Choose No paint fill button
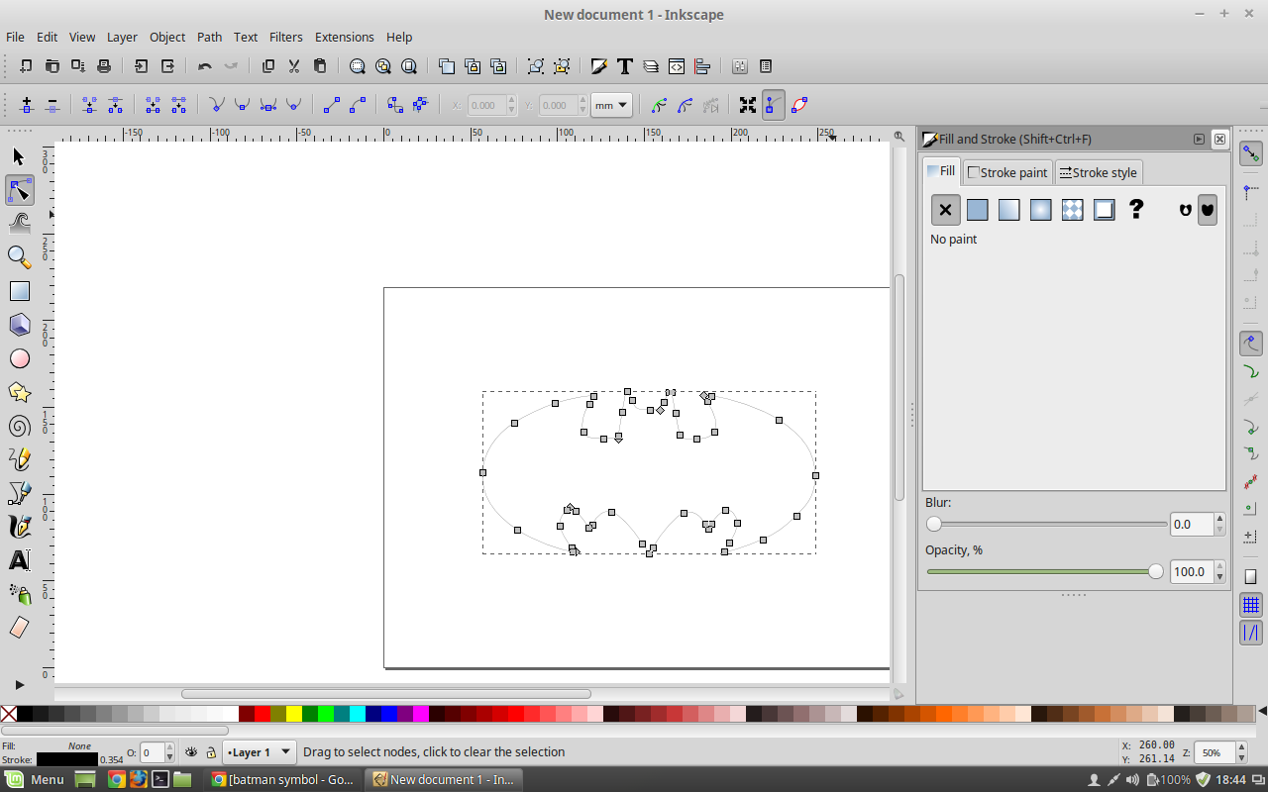The width and height of the screenshot is (1268, 792). [945, 210]
